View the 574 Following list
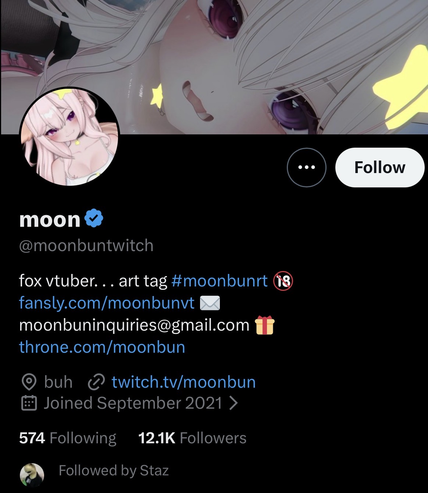Image resolution: width=428 pixels, height=493 pixels. [x=68, y=438]
